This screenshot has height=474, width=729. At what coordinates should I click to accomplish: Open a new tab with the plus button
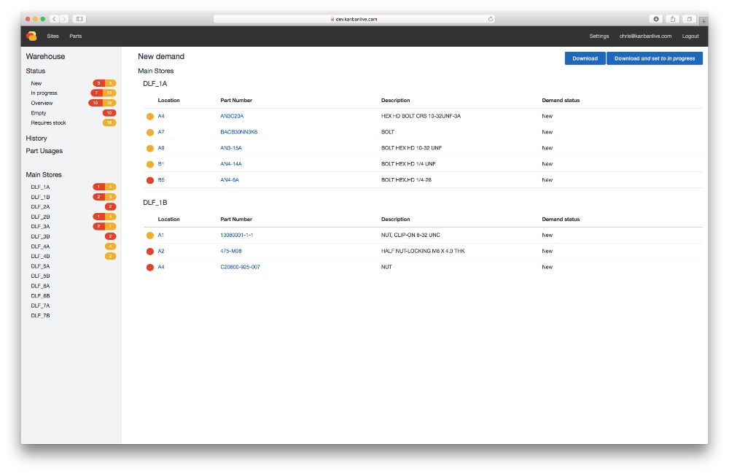click(x=703, y=20)
